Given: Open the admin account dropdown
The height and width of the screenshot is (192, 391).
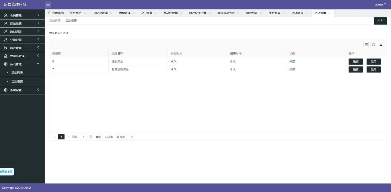Looking at the screenshot, I should click(380, 4).
